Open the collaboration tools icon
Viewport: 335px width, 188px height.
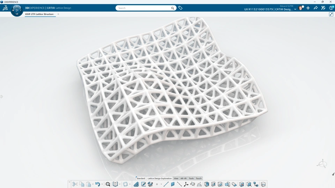coord(323,8)
